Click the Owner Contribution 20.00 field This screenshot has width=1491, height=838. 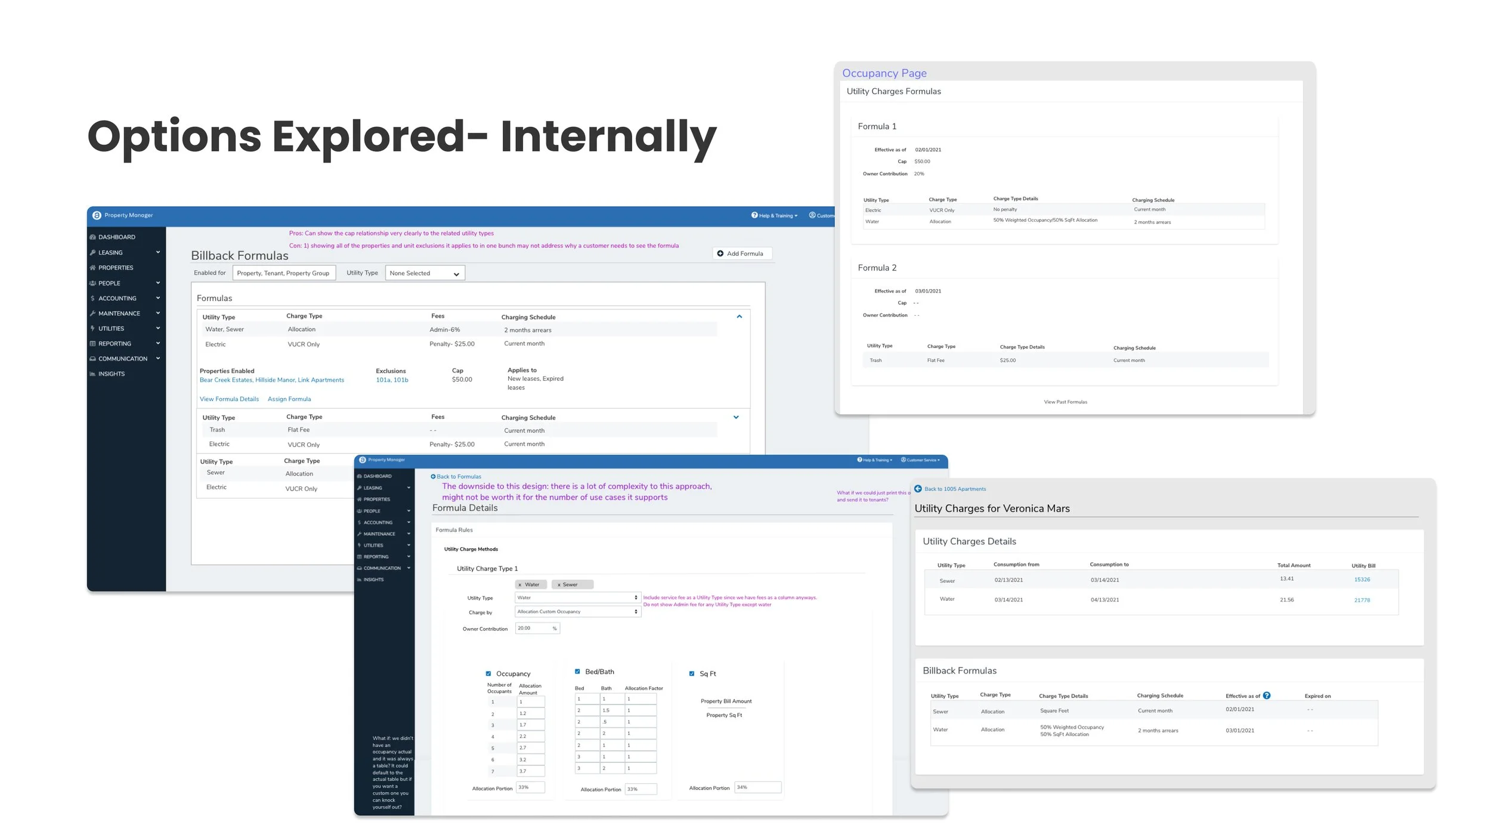pos(534,628)
